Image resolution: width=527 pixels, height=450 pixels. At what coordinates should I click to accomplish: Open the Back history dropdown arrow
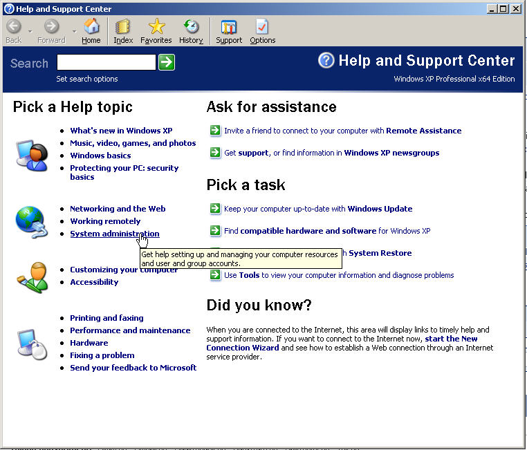tap(30, 31)
